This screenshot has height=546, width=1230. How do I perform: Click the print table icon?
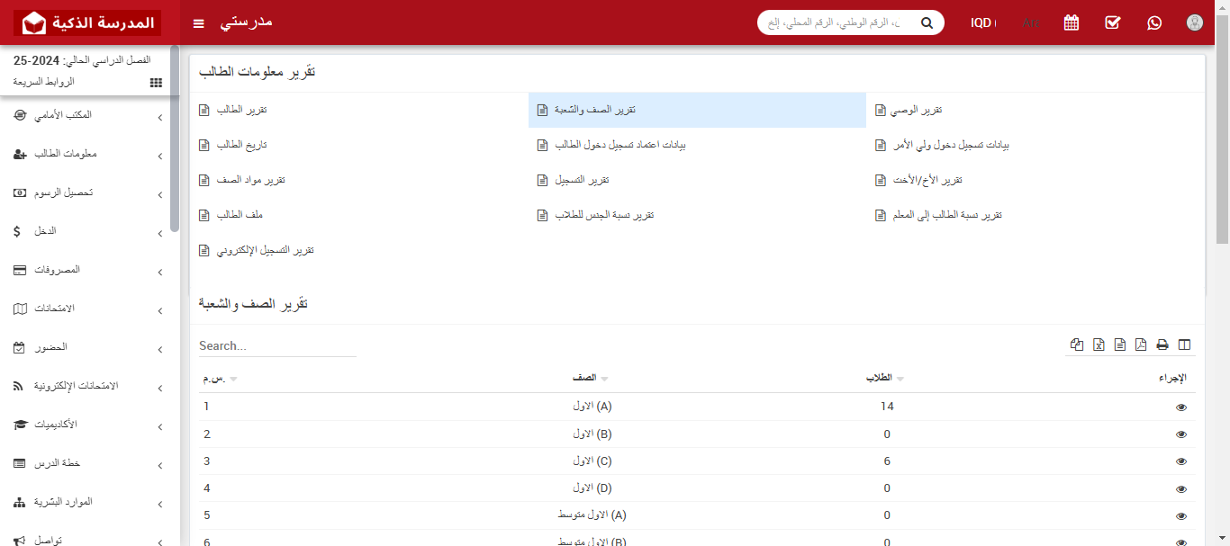(1162, 345)
